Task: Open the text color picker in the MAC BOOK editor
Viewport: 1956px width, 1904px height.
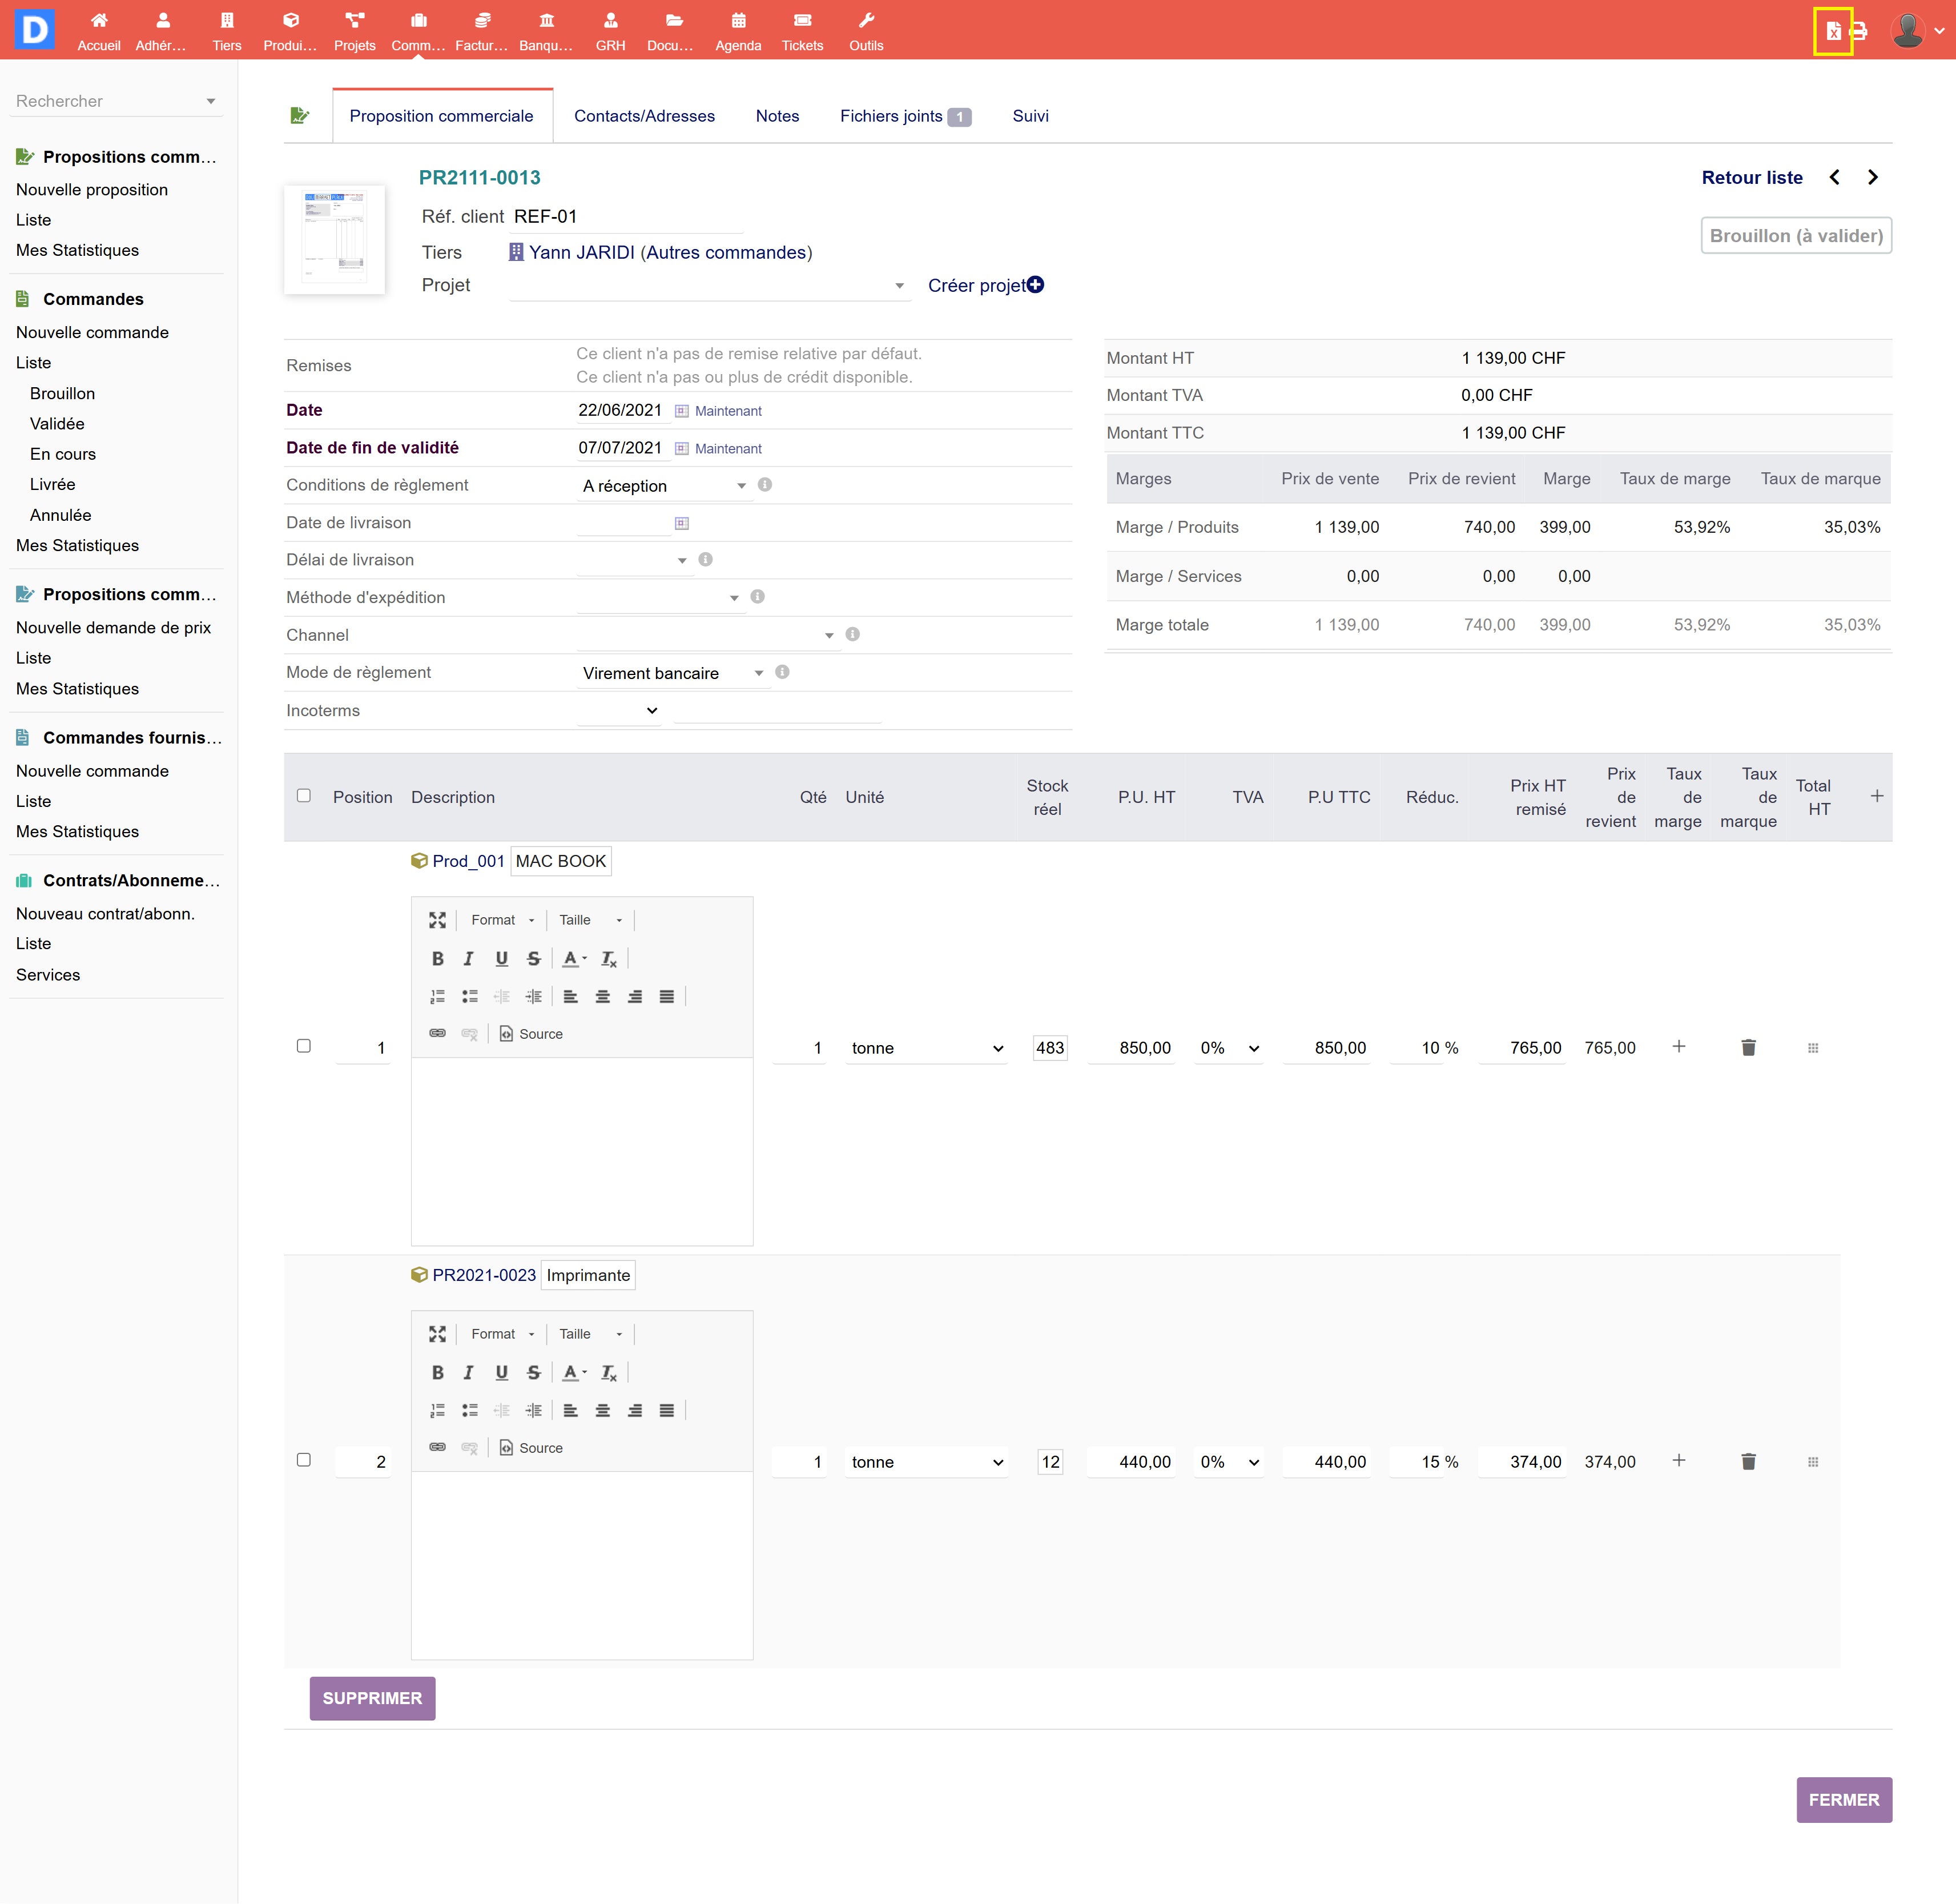Action: click(x=574, y=958)
